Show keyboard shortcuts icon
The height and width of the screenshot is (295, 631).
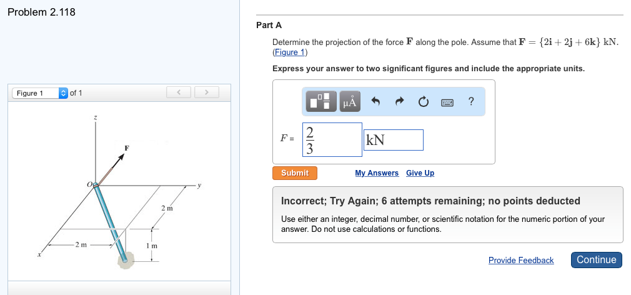(x=447, y=101)
